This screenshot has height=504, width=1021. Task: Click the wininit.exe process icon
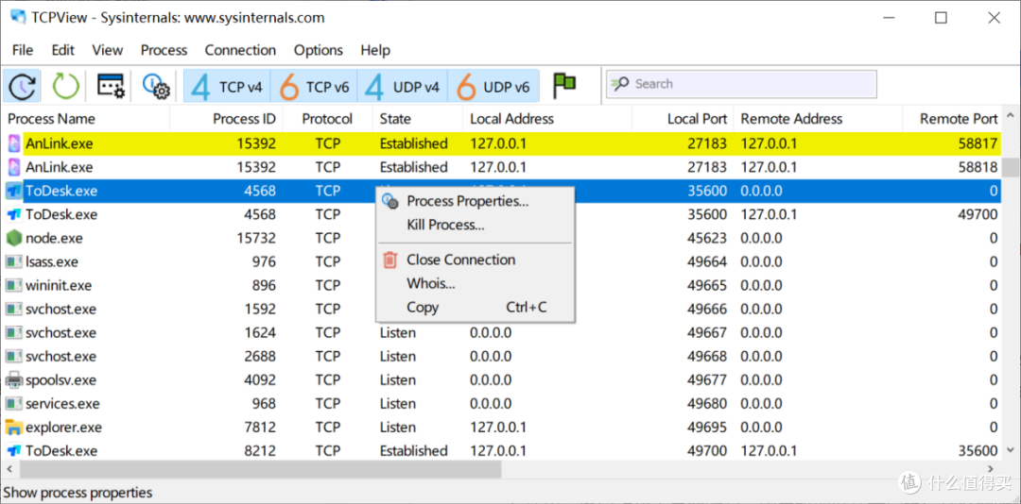click(x=13, y=285)
